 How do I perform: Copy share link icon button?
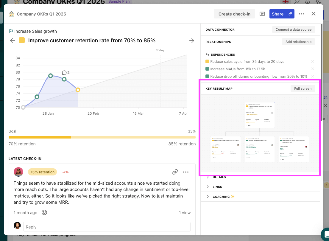point(290,14)
